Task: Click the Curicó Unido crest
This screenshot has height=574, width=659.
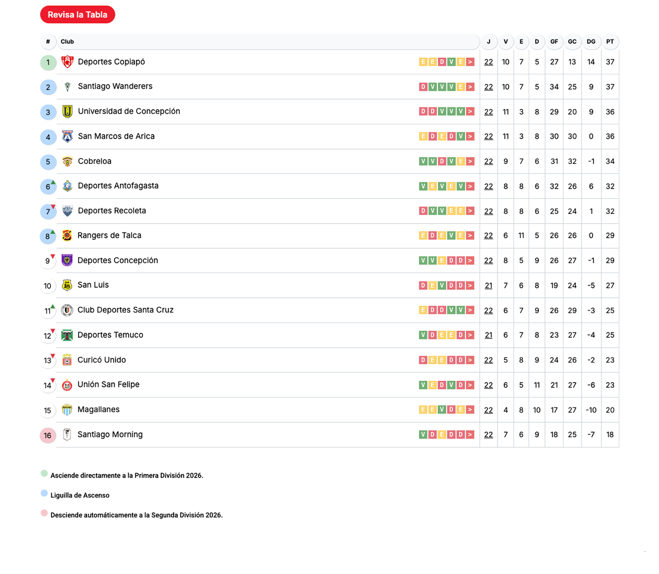Action: click(x=67, y=360)
